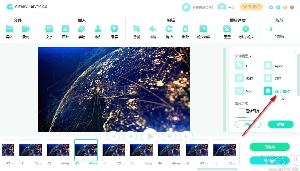Enable the 压缩图片 checkbox

coord(241,111)
